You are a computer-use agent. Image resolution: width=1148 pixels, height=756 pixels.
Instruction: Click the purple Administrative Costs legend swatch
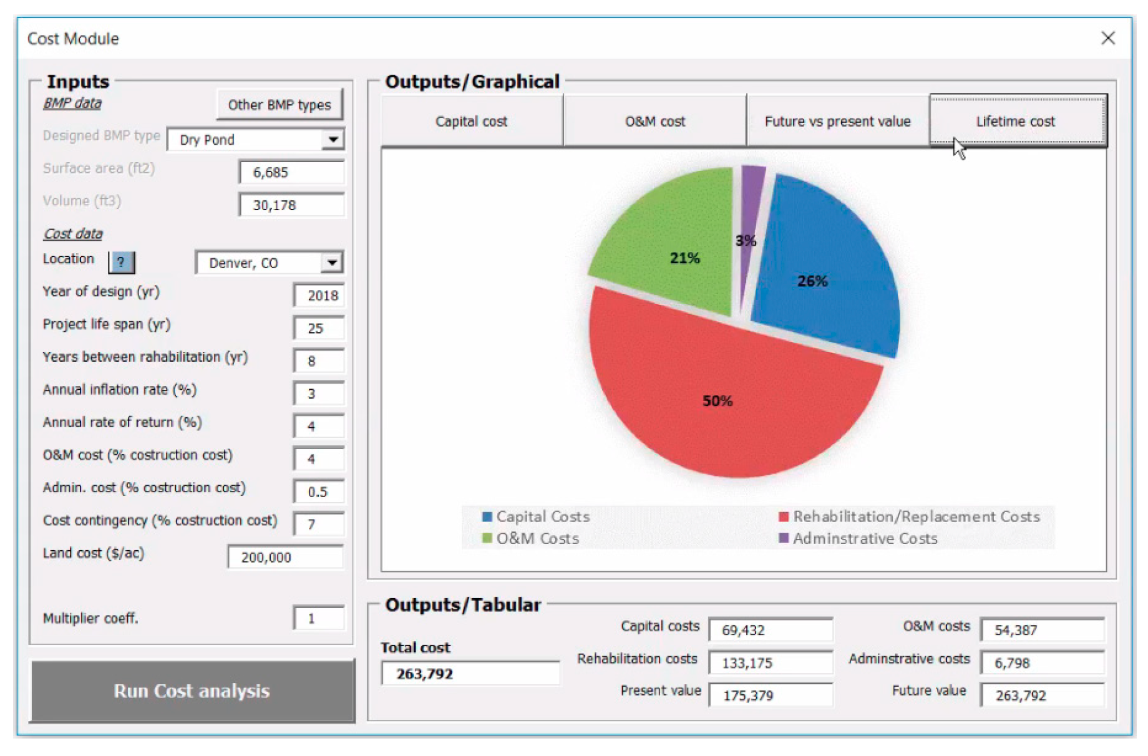tap(784, 538)
